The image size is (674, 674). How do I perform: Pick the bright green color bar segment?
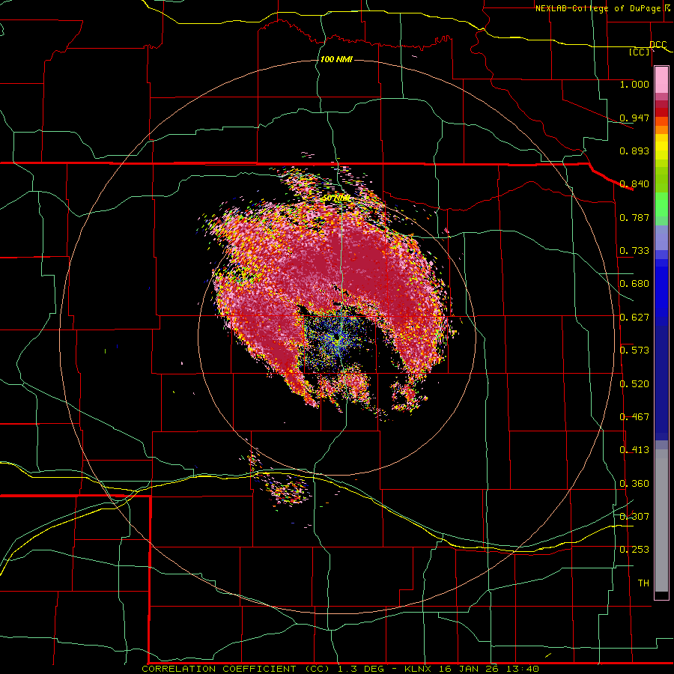661,204
